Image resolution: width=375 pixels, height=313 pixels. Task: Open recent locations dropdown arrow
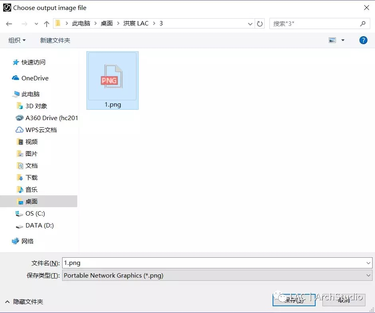(x=36, y=23)
